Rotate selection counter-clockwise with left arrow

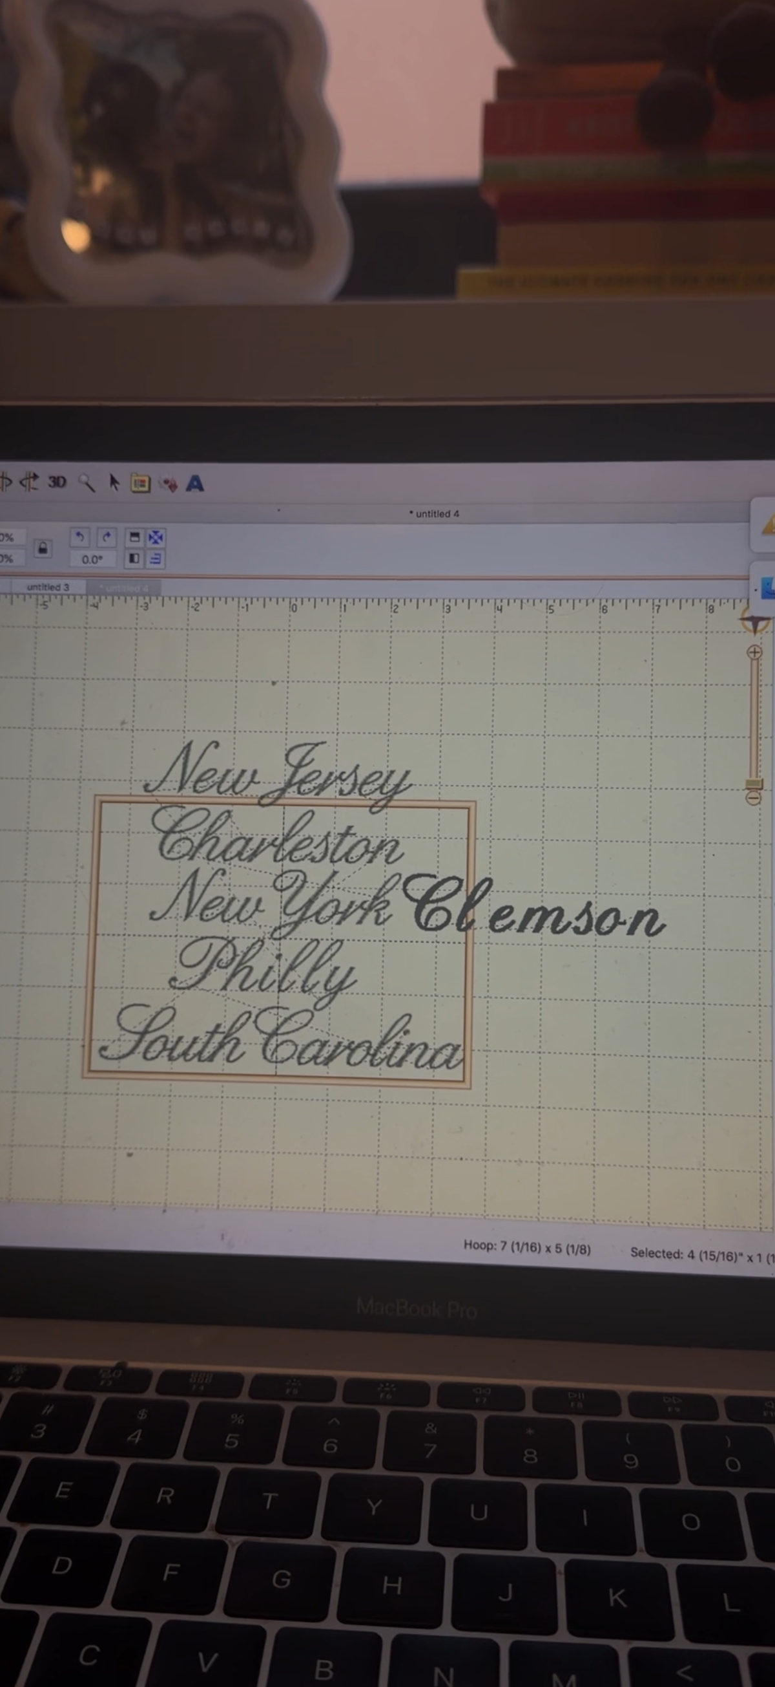(x=80, y=537)
